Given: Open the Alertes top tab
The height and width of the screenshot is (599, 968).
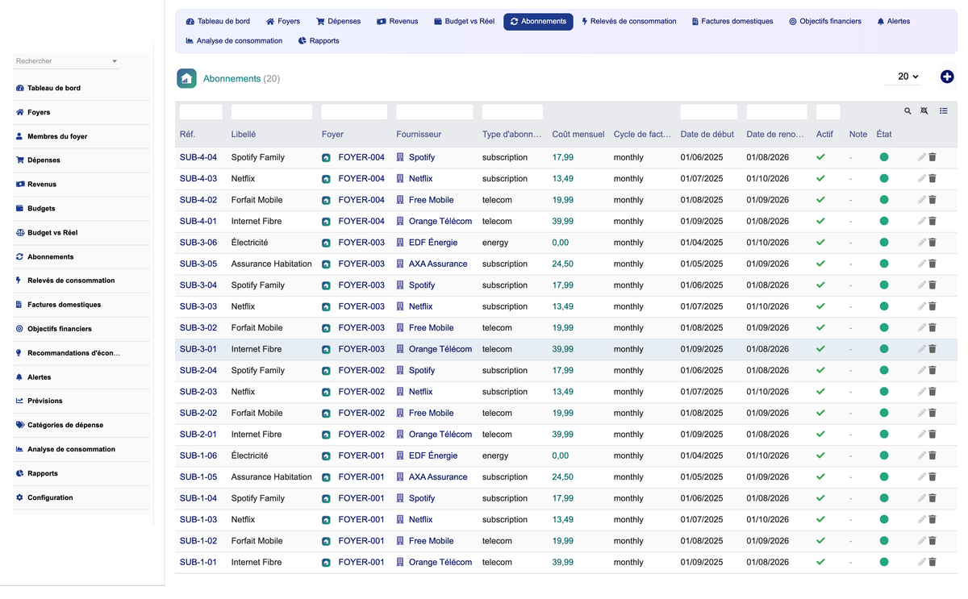Looking at the screenshot, I should pyautogui.click(x=893, y=22).
